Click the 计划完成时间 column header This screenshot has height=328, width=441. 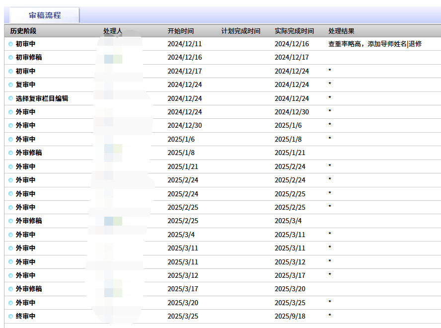pyautogui.click(x=241, y=31)
